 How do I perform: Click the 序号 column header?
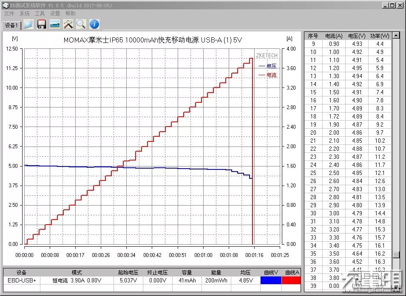(x=313, y=36)
